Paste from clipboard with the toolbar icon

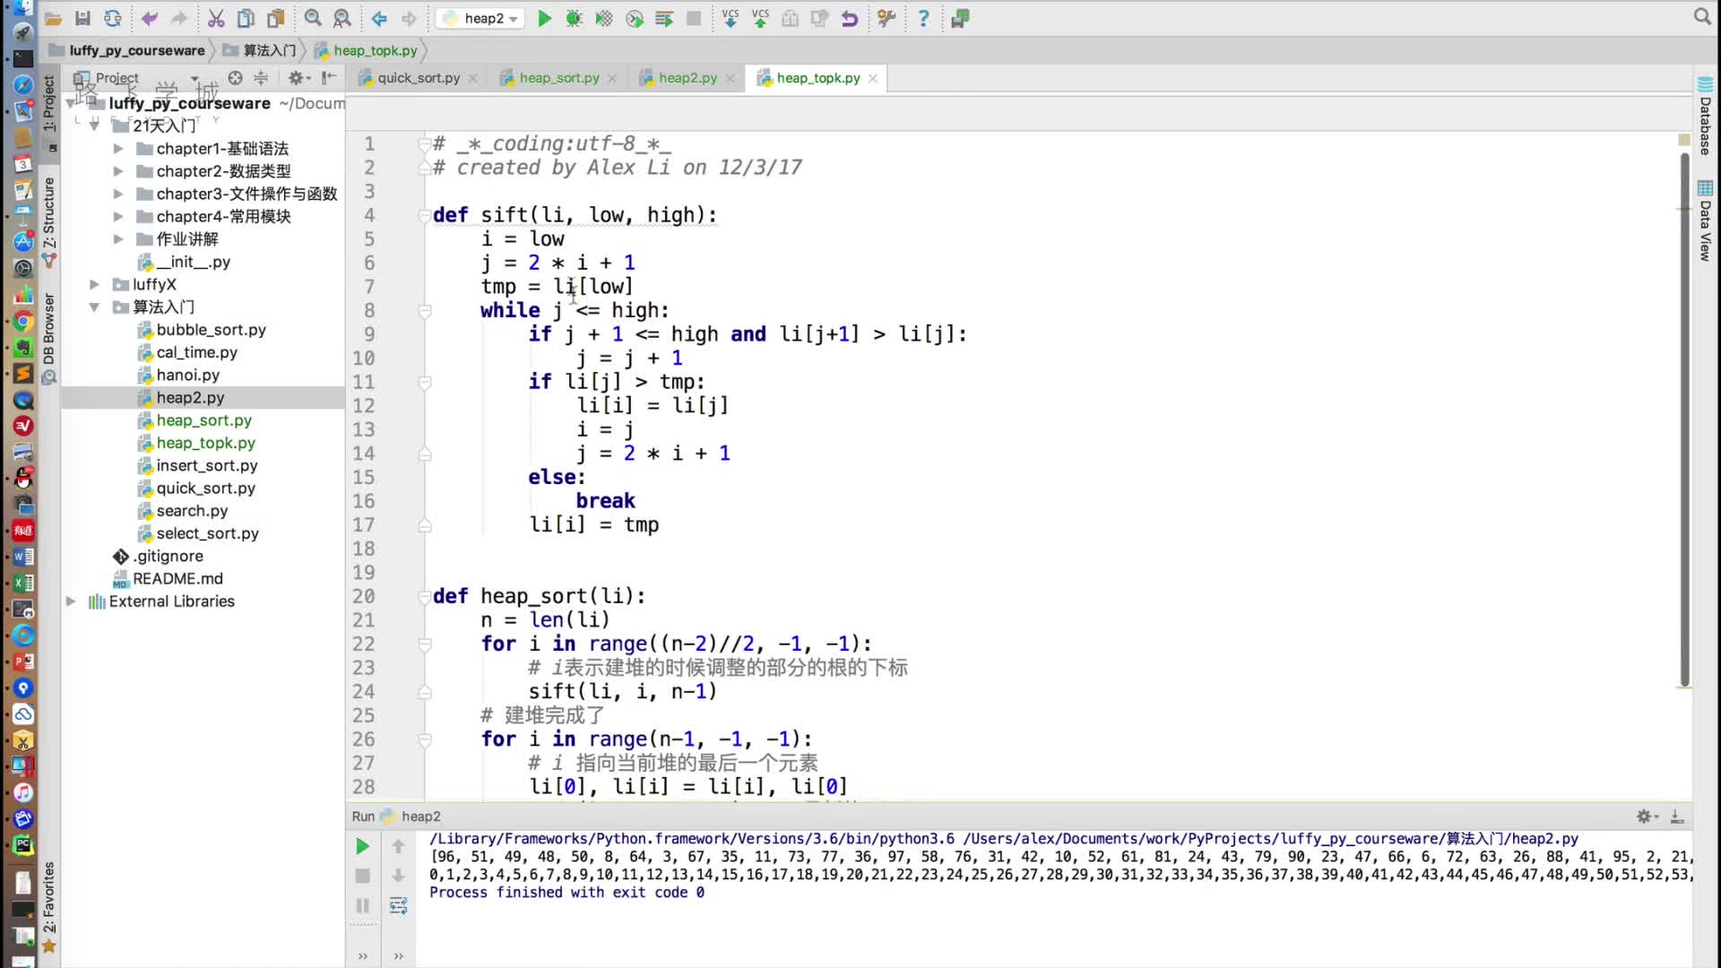point(275,18)
